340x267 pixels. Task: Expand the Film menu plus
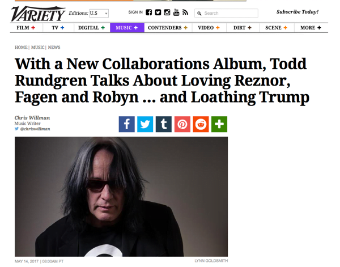(x=33, y=28)
